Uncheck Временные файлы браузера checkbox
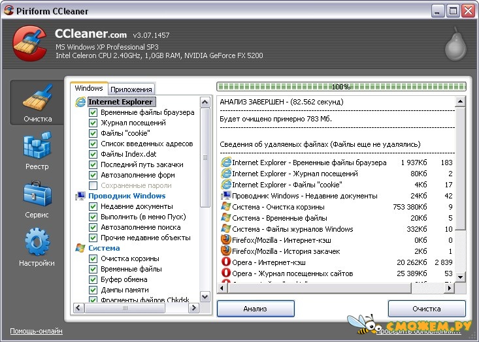The image size is (479, 342). (x=93, y=112)
